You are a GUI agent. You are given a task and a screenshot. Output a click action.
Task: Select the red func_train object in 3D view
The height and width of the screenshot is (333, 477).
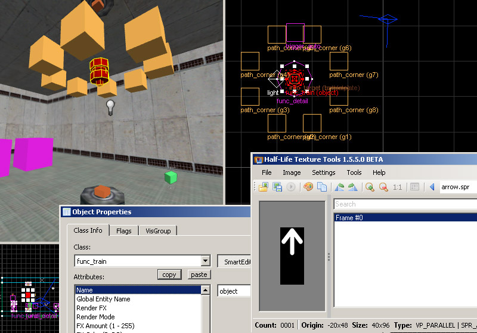(x=99, y=72)
